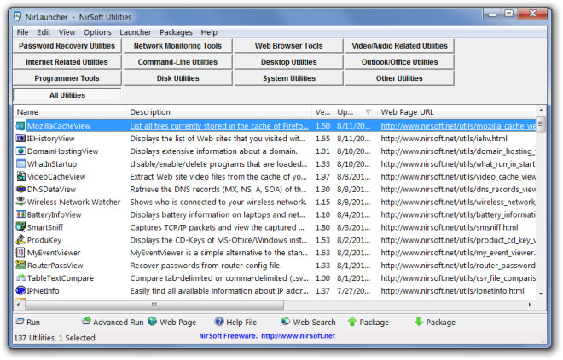Image resolution: width=563 pixels, height=360 pixels.
Task: Click the vertical scrollbar down arrow
Action: [541, 294]
